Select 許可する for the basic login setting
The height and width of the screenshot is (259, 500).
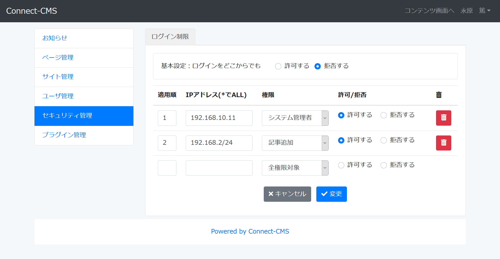click(278, 66)
